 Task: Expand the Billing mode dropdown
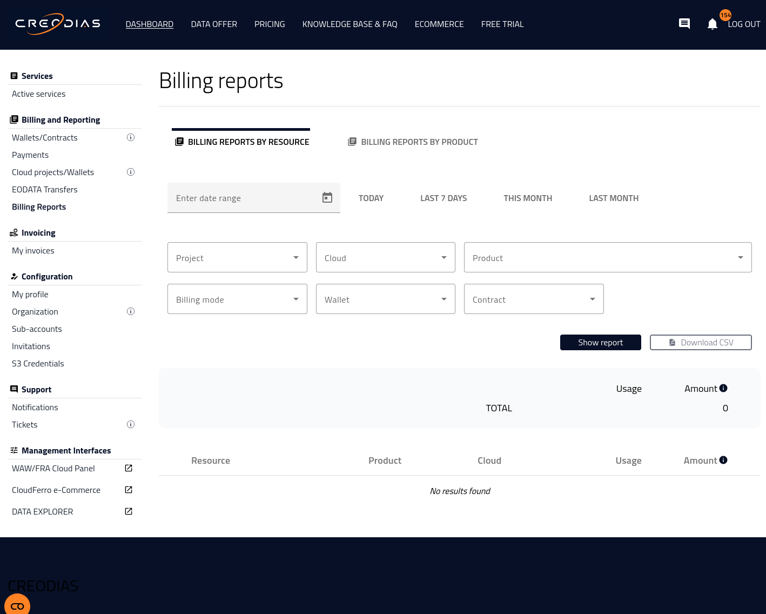237,299
